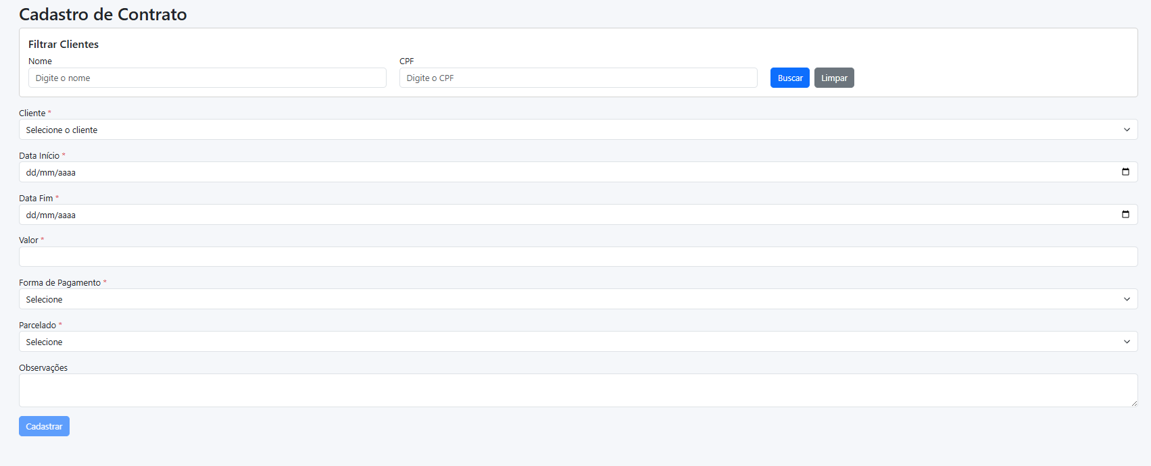Click the Limpar button
The image size is (1151, 466).
(834, 78)
